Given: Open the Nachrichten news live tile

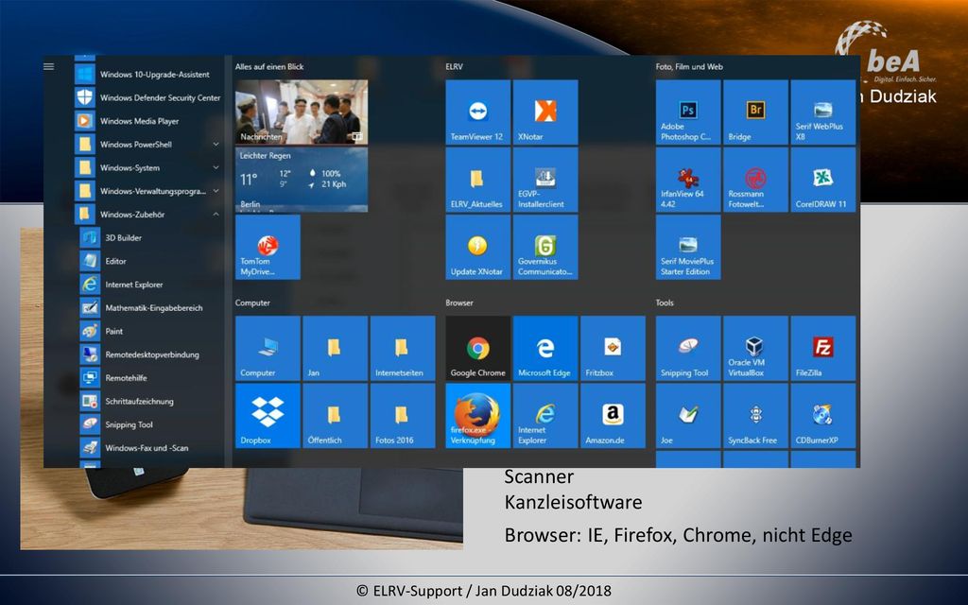Looking at the screenshot, I should [302, 112].
